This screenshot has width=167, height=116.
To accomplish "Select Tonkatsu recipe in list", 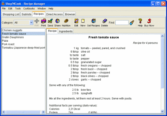I will pos(24,48).
